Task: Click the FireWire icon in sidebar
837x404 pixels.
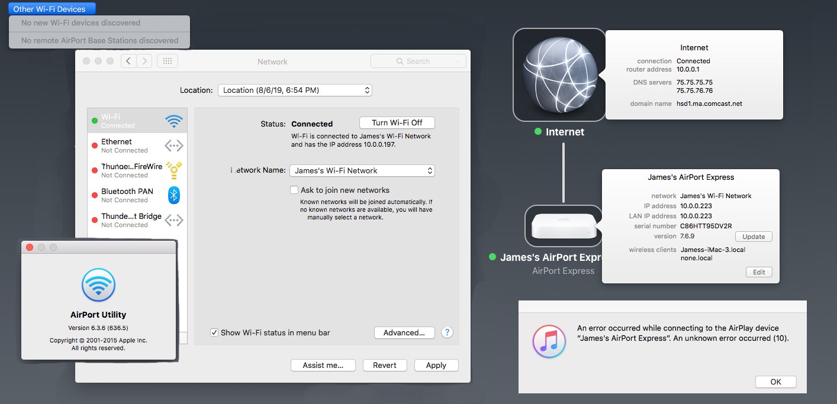Action: [x=174, y=170]
